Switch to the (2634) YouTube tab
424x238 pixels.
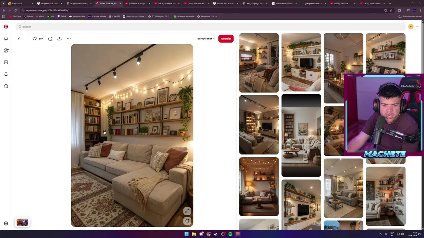[342, 3]
